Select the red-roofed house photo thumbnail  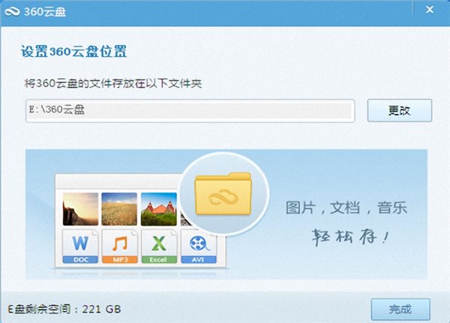click(159, 209)
